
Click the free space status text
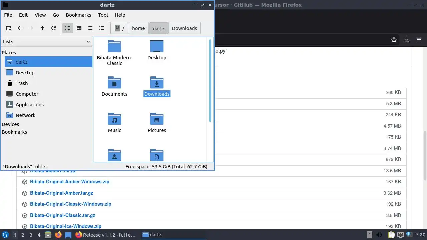(x=166, y=166)
